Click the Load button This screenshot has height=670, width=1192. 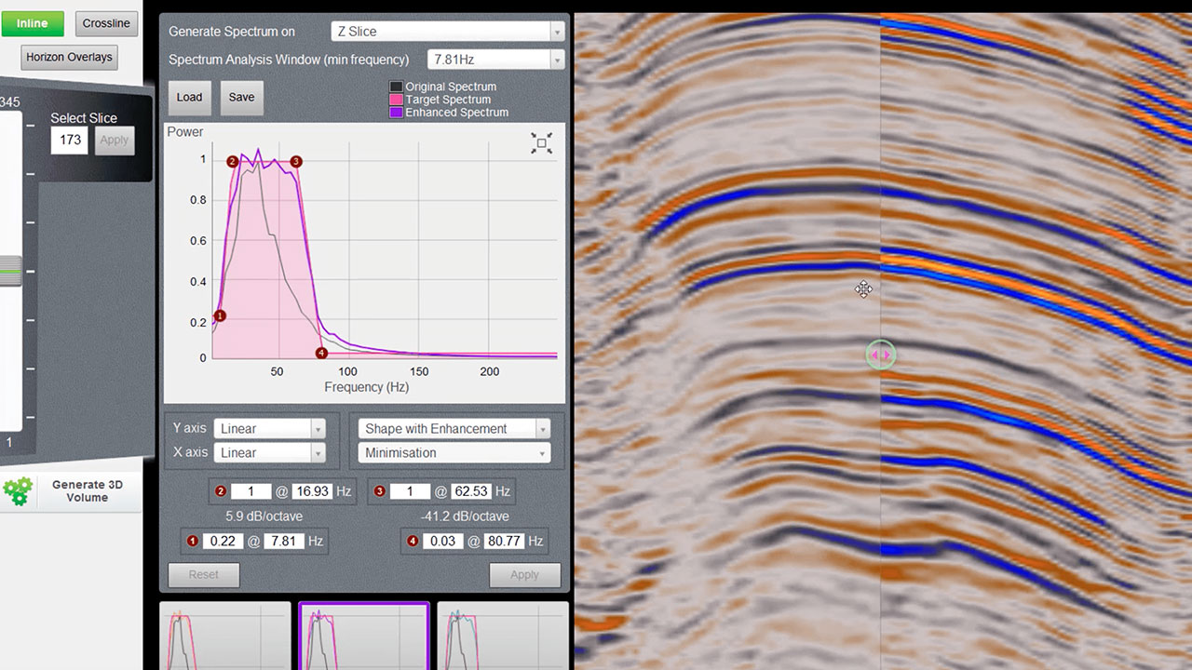(x=189, y=97)
